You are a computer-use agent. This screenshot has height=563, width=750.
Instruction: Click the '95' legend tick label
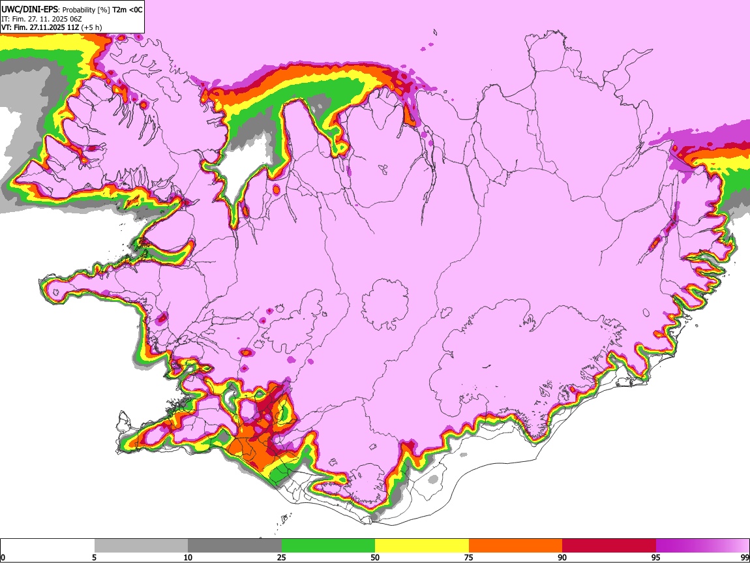tap(656, 558)
